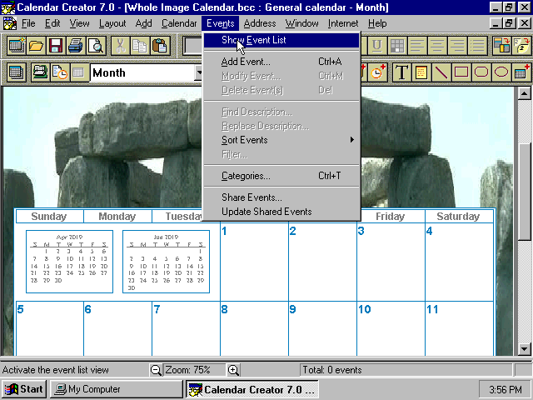Select the Line drawing tool

(x=441, y=72)
